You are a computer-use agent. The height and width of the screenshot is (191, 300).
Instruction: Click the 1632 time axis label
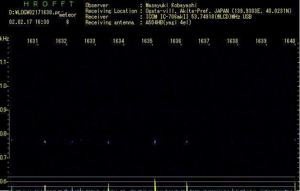61,41
